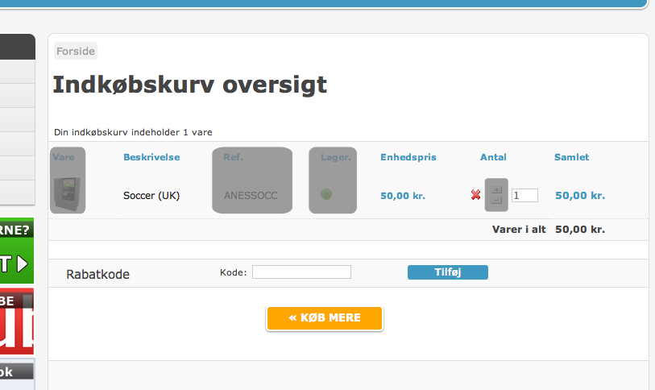This screenshot has height=390, width=655.
Task: Click the green stock status indicator
Action: tap(326, 194)
